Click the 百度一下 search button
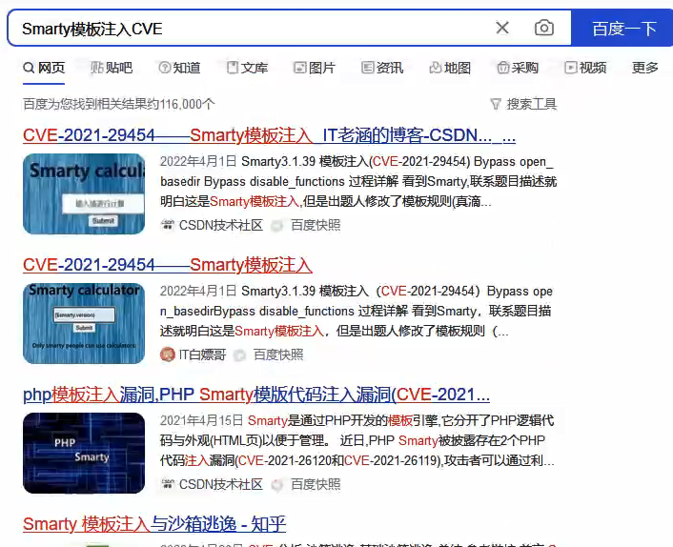The height and width of the screenshot is (547, 673). pyautogui.click(x=623, y=29)
